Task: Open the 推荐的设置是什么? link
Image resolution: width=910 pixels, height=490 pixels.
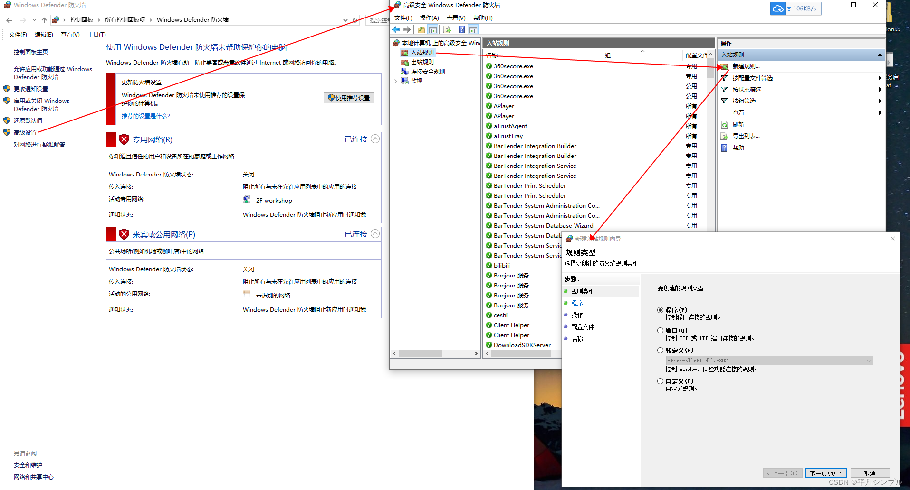Action: [x=146, y=116]
